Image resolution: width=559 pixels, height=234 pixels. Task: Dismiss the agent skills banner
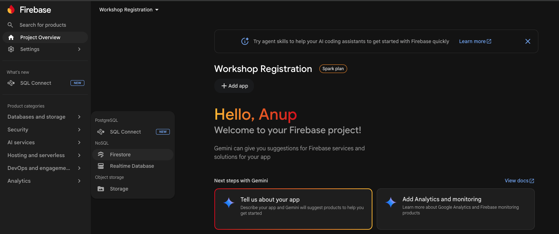[528, 41]
